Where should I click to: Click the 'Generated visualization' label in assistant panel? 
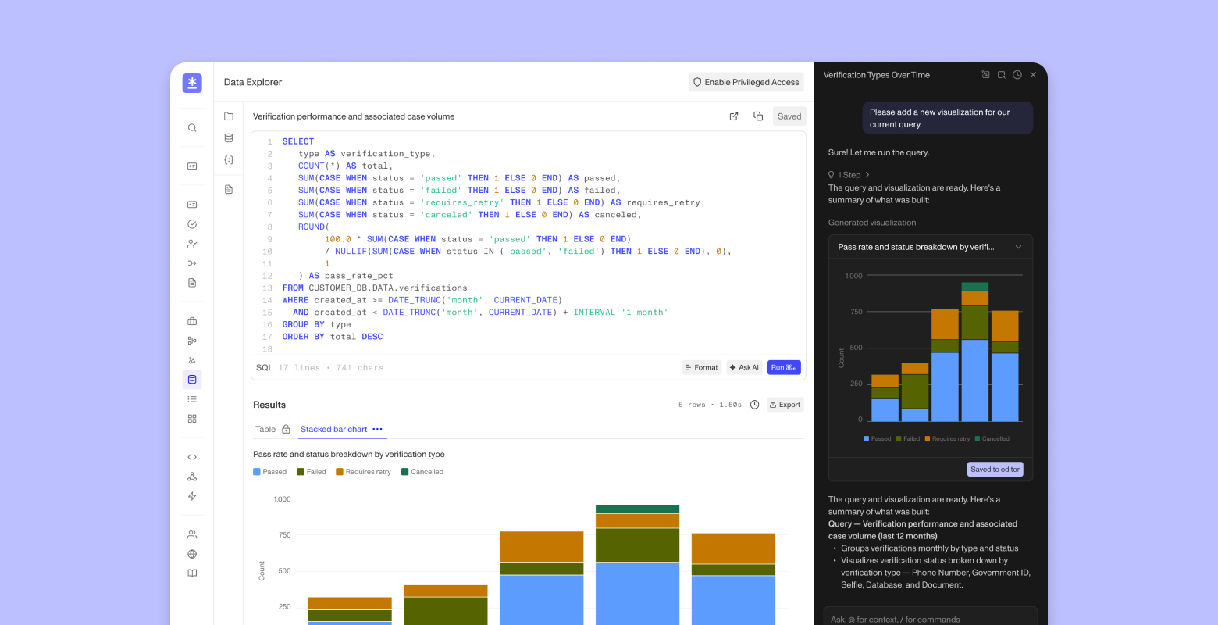click(872, 223)
